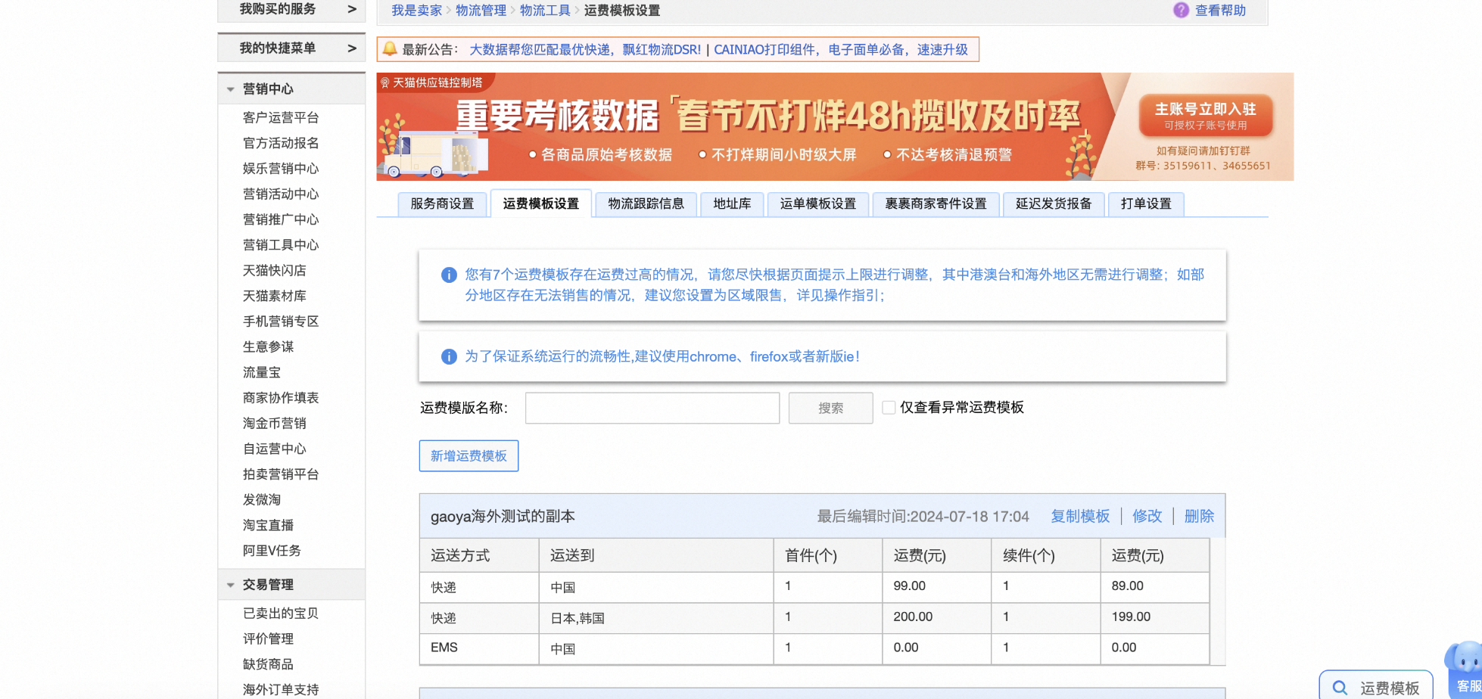This screenshot has width=1482, height=699.
Task: Open 评价管理 in the sidebar
Action: tap(268, 639)
